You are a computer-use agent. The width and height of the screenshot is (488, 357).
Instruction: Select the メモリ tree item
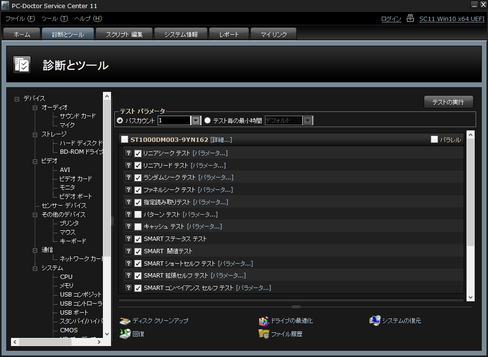[67, 286]
